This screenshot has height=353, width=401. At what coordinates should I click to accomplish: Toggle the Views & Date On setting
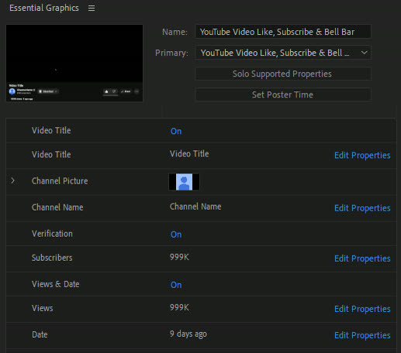[176, 285]
